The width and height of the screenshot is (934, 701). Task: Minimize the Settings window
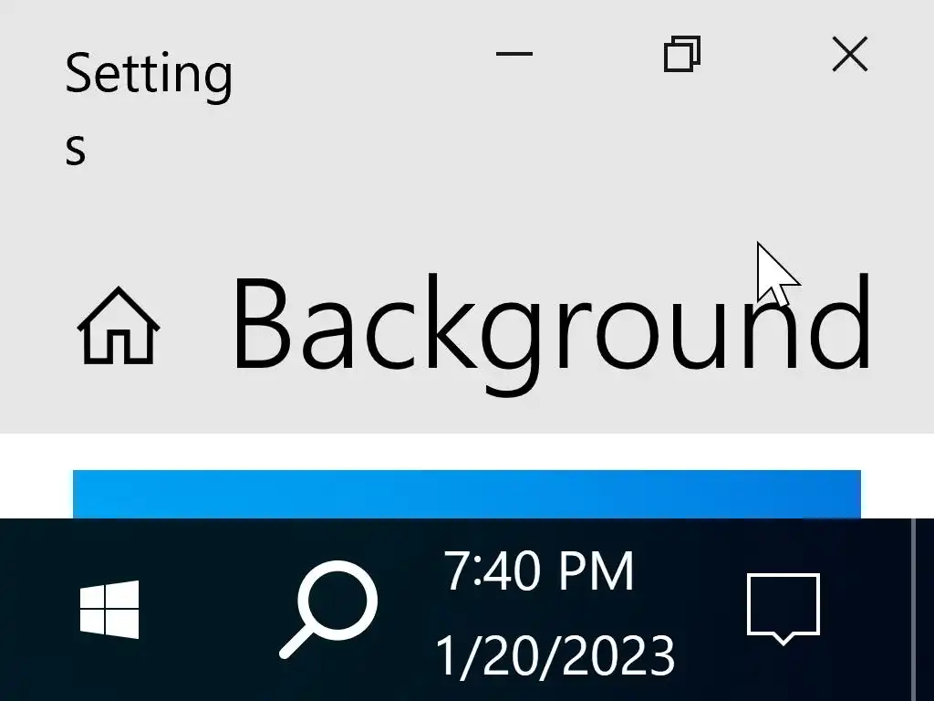click(x=514, y=54)
